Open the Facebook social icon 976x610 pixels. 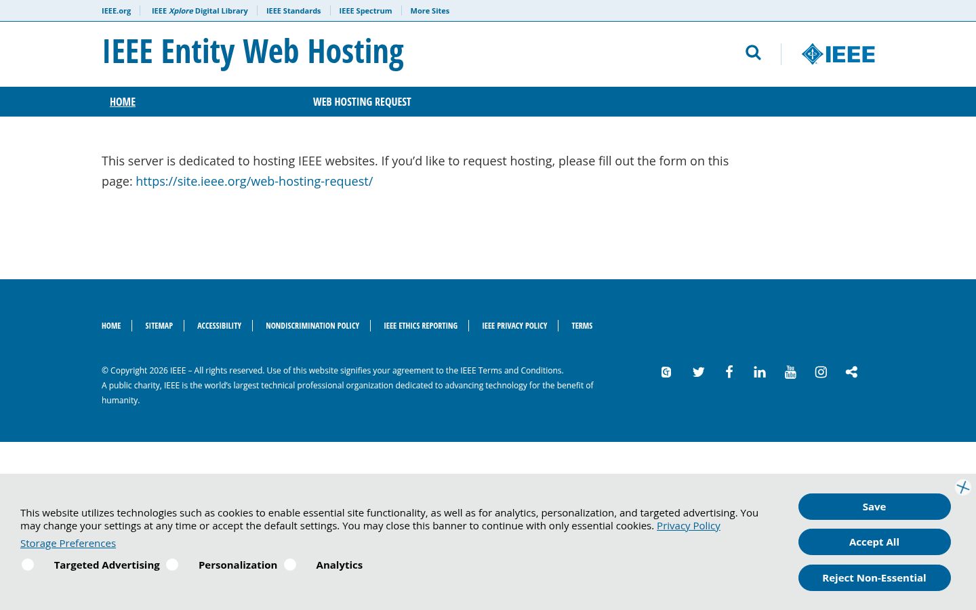(729, 372)
